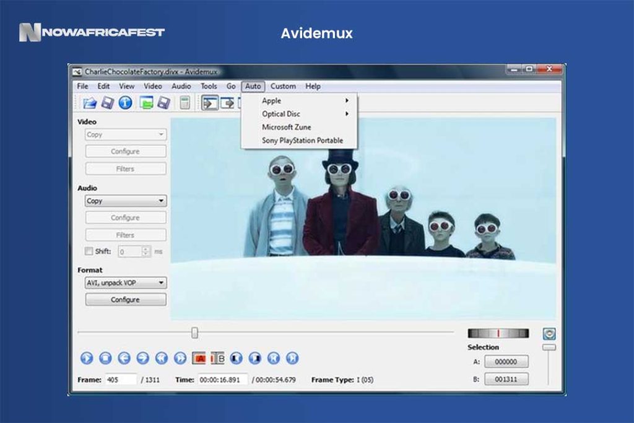Click the total frames text "/ 1311"
The height and width of the screenshot is (423, 634).
(150, 380)
